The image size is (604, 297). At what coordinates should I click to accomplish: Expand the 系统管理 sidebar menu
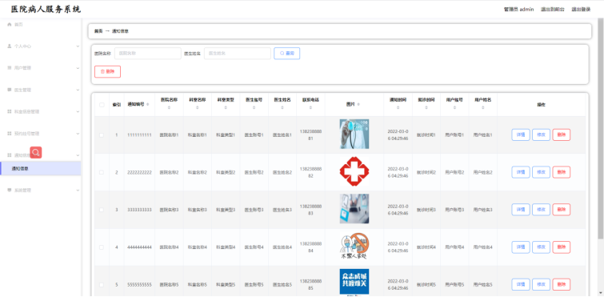click(x=41, y=191)
